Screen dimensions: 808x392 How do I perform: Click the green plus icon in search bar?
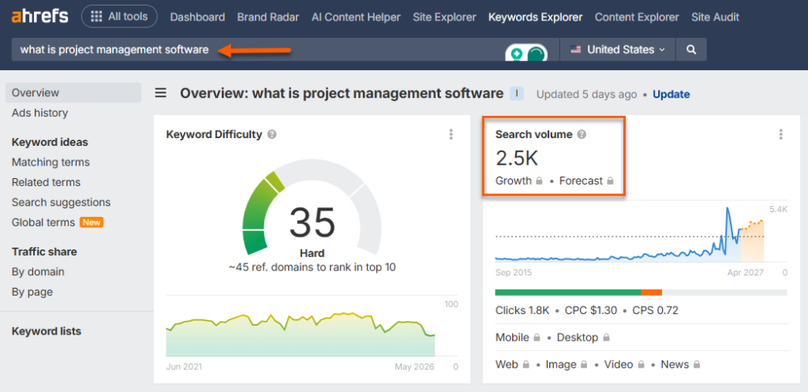pos(517,53)
